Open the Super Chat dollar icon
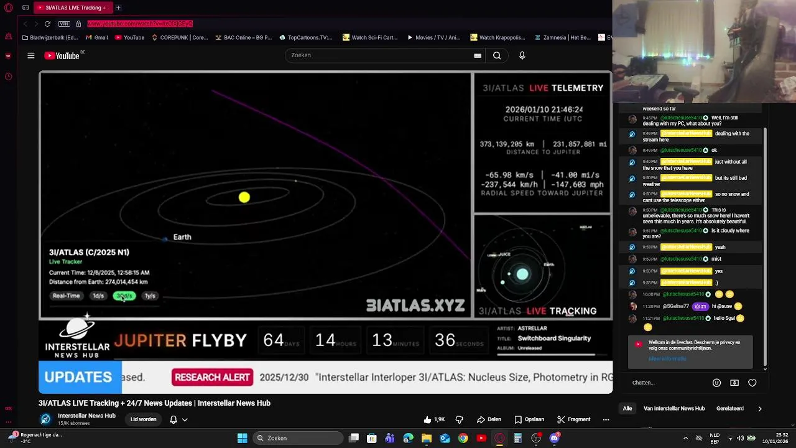This screenshot has width=796, height=448. (x=734, y=383)
